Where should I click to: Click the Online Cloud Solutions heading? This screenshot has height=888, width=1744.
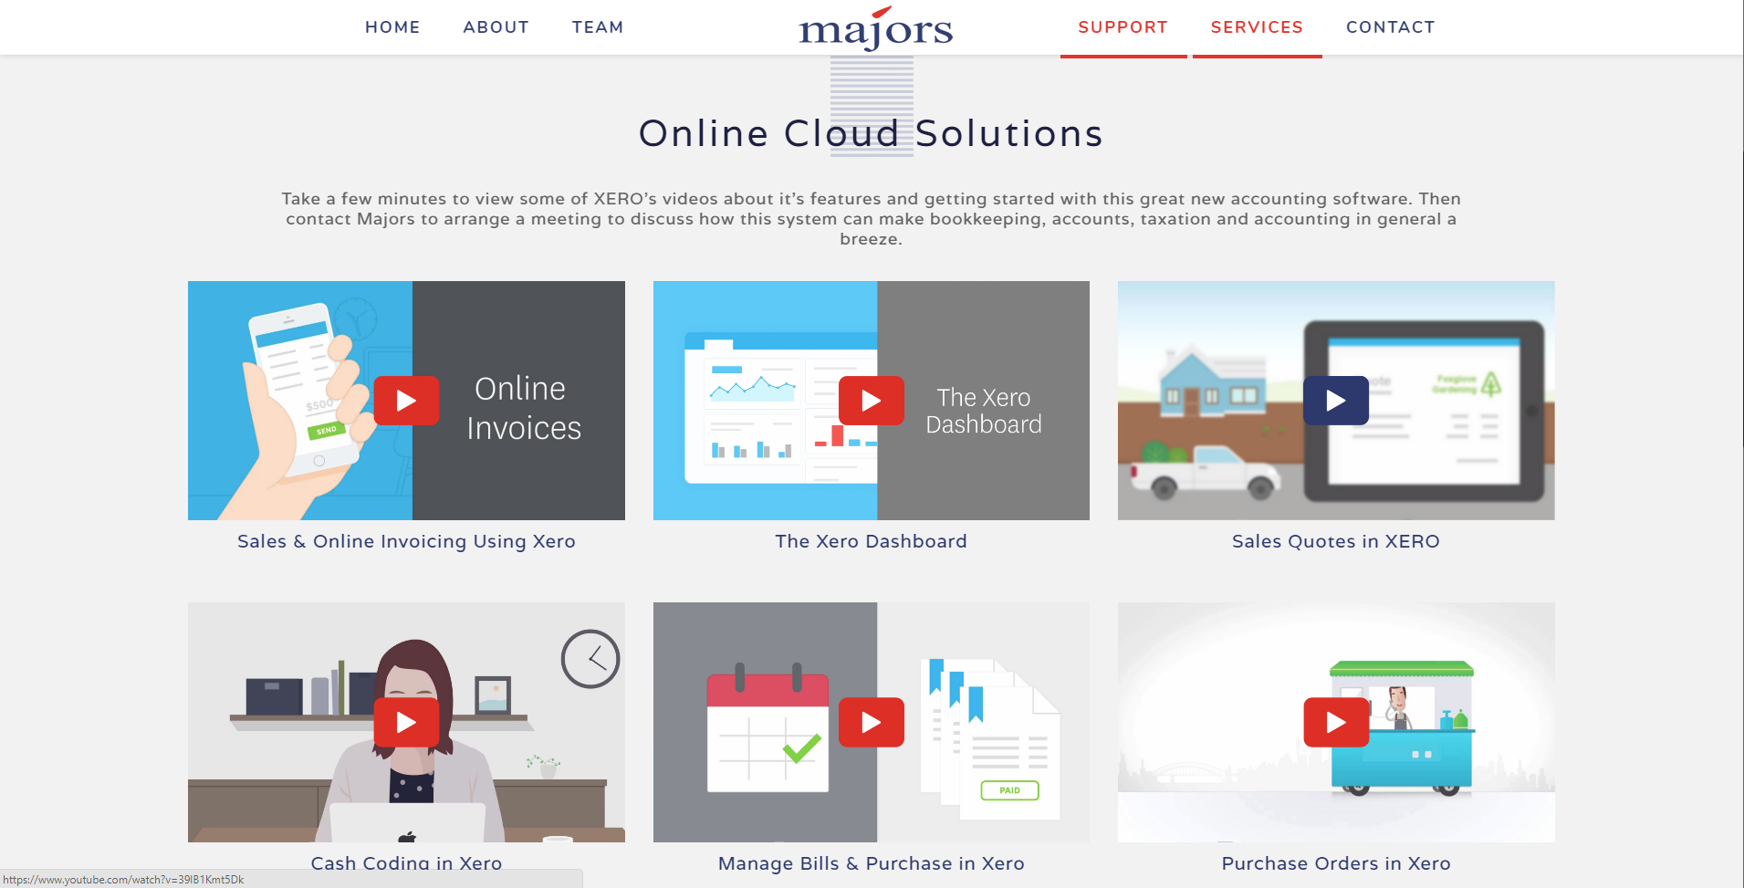pyautogui.click(x=871, y=133)
